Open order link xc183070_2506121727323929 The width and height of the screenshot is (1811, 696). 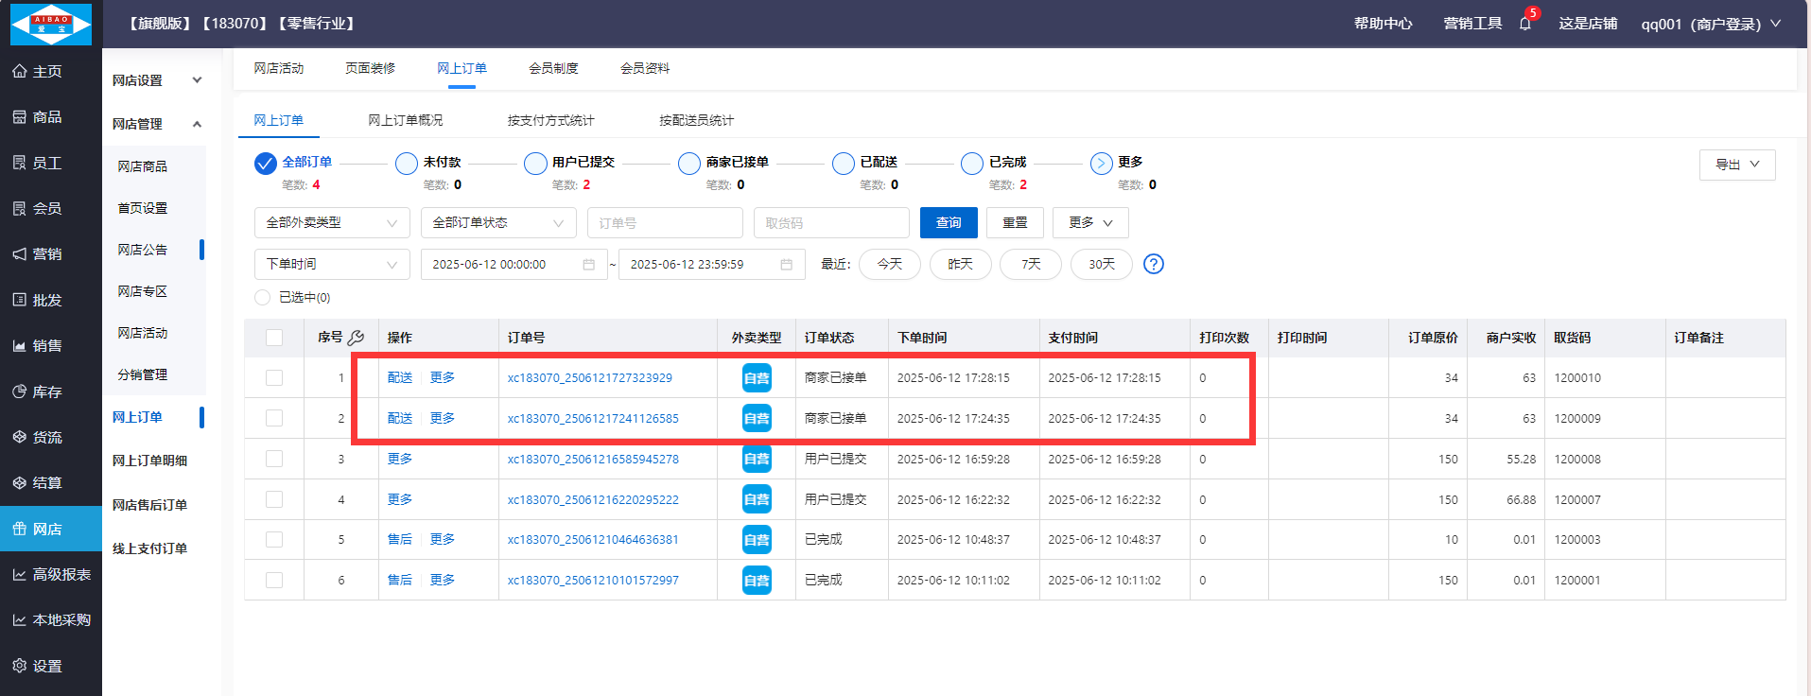pyautogui.click(x=589, y=378)
